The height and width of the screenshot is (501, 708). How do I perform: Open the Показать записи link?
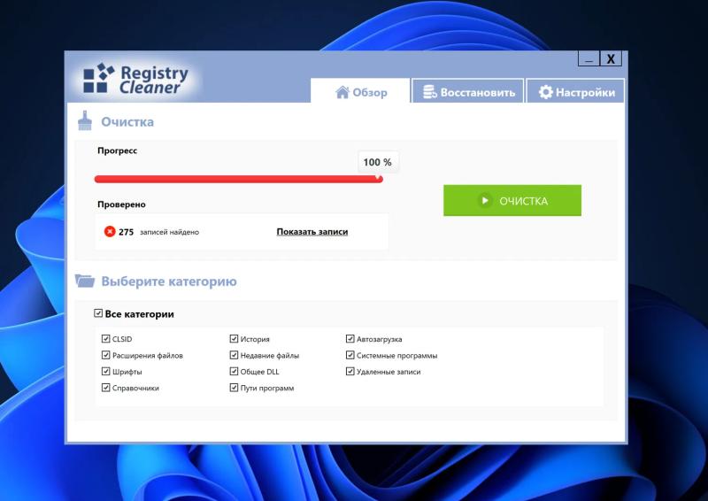[x=312, y=232]
